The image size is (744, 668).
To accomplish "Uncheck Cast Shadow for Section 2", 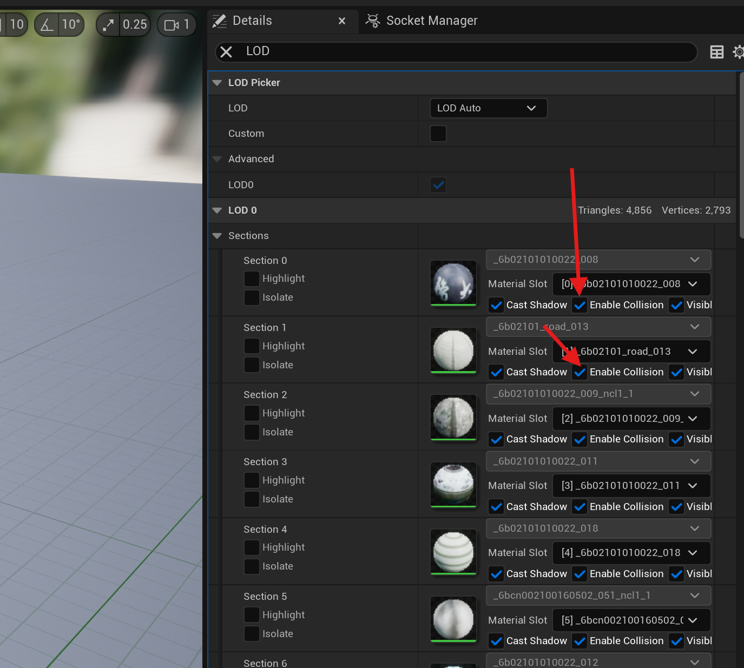I will click(496, 439).
